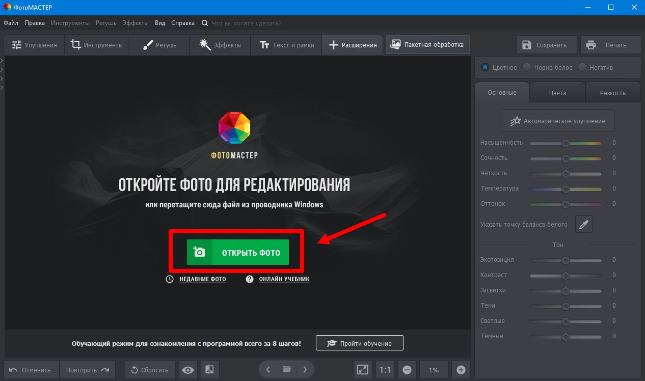Go to next photo arrow
Viewport: 645px width, 381px height.
305,369
